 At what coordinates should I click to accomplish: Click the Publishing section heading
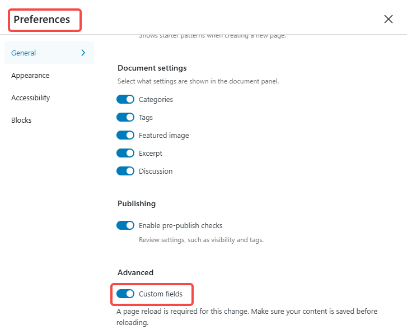point(137,203)
